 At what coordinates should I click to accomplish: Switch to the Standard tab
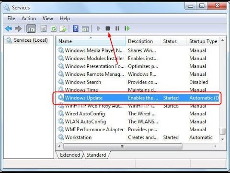pos(96,155)
